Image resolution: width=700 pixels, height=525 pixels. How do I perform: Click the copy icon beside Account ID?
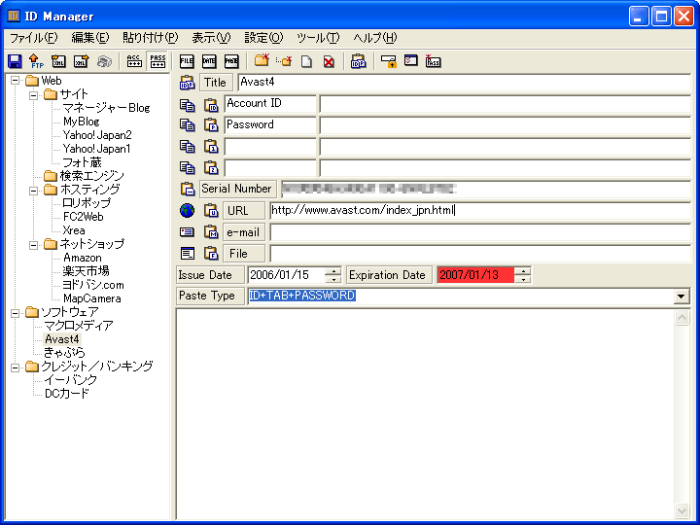coord(188,104)
